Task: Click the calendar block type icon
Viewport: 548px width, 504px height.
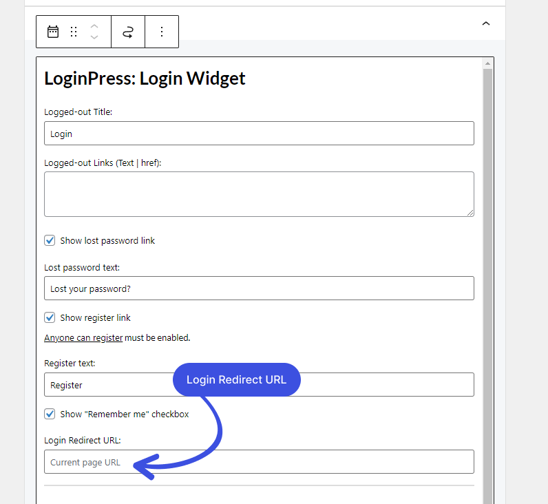Action: point(53,32)
